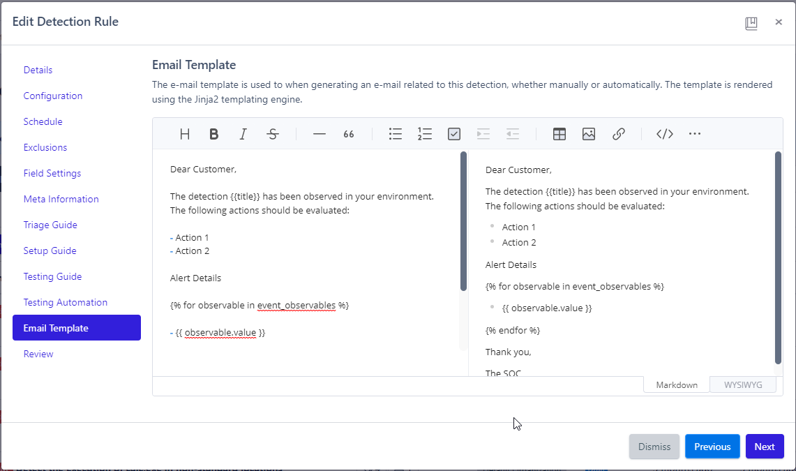The width and height of the screenshot is (796, 471).
Task: Click the 'Email Template' heading
Action: tap(194, 65)
